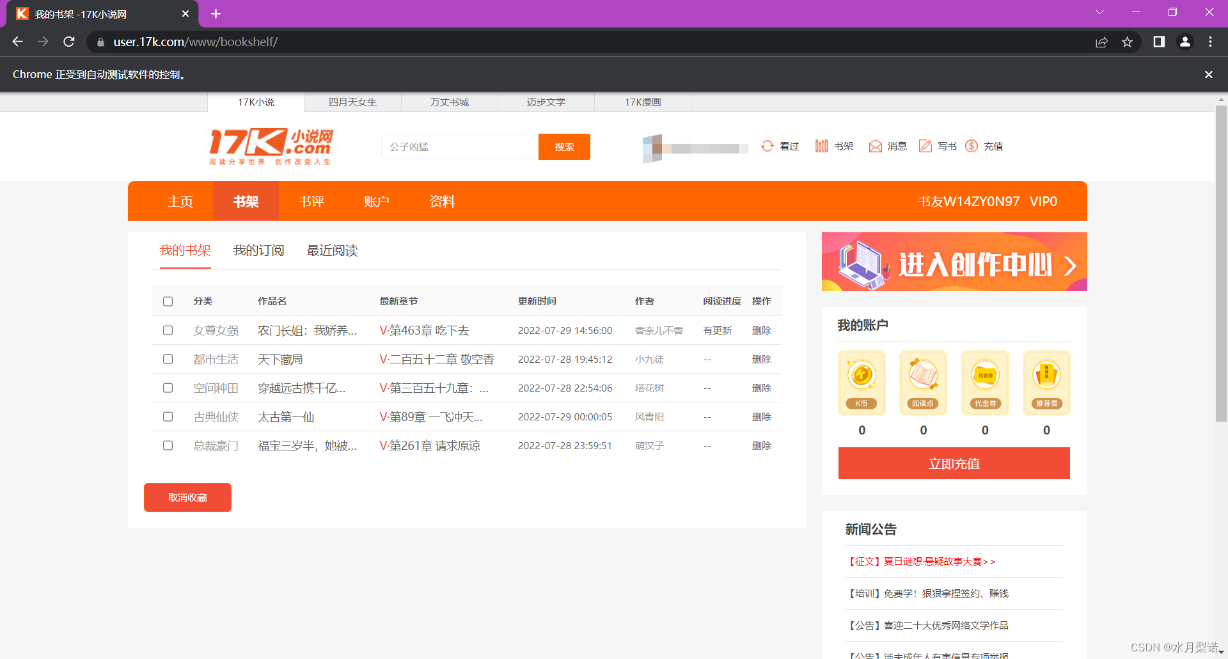Open a new browser tab

coord(216,13)
